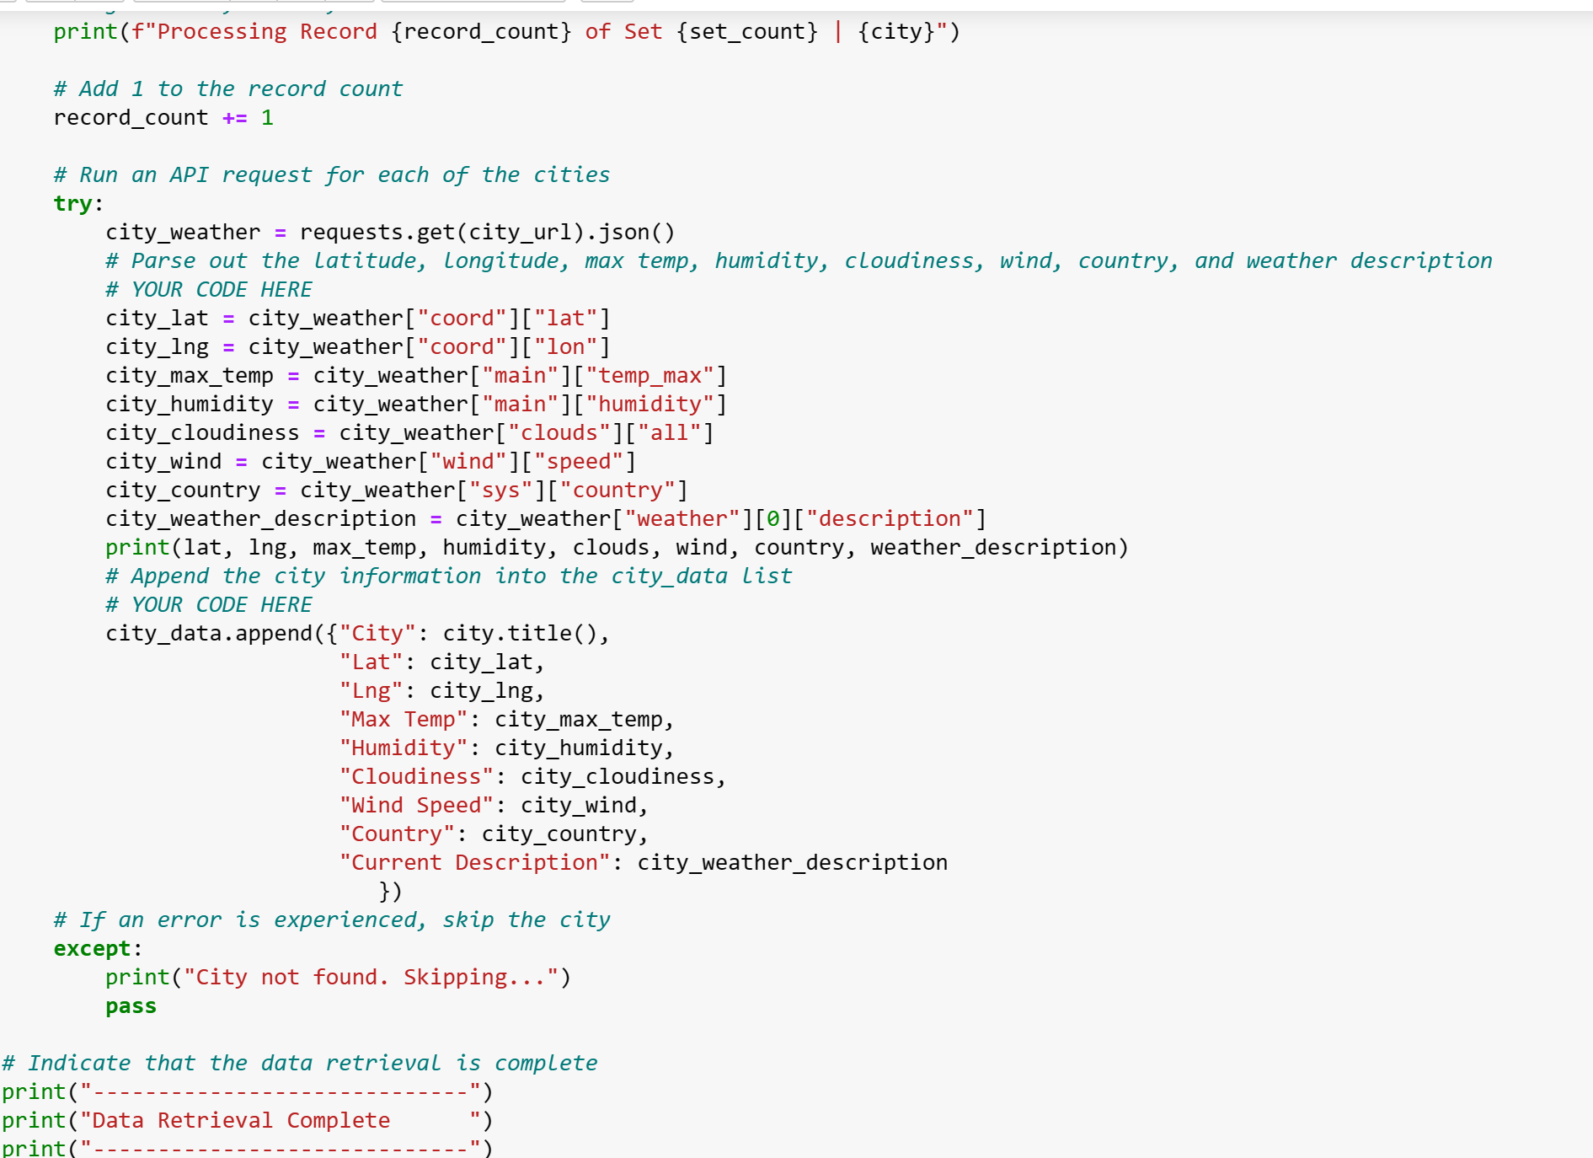Click the '"Max Temp"' dictionary entry
Screen dimensions: 1593x1158
(506, 720)
